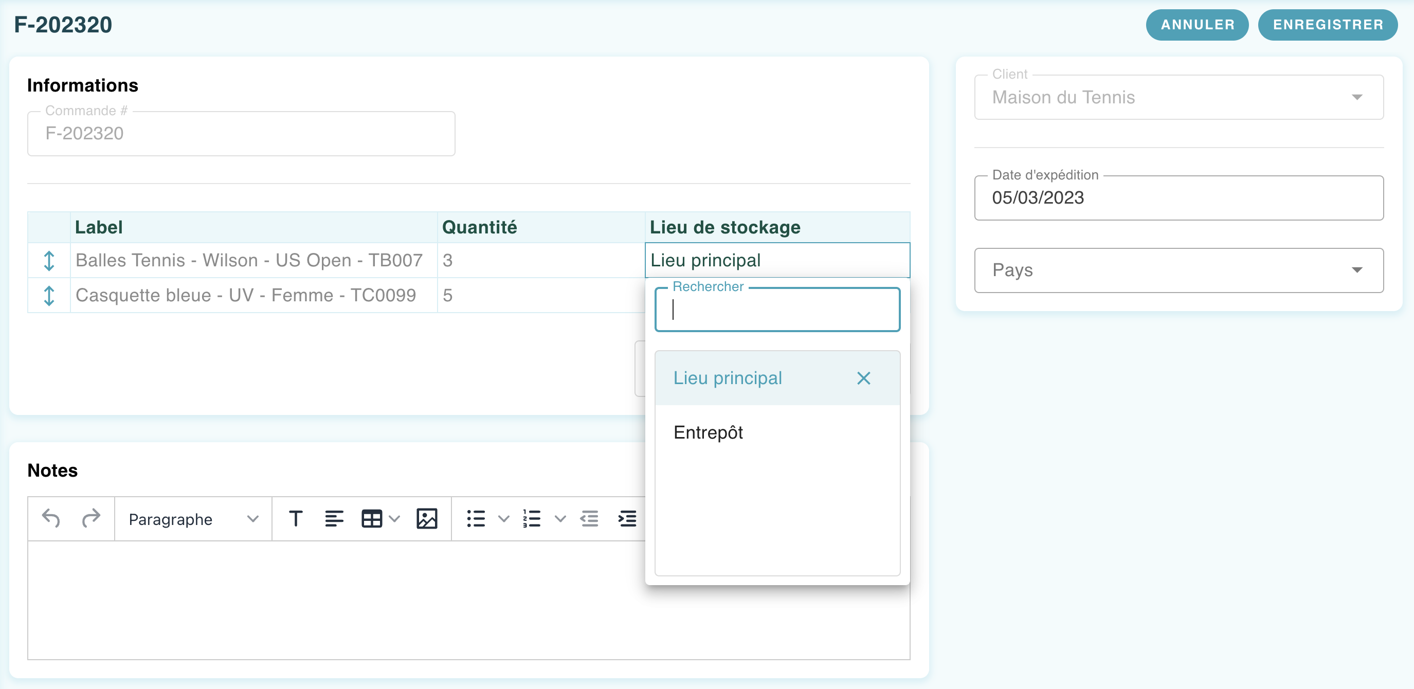Toggle the bulleted list icon
Image resolution: width=1414 pixels, height=689 pixels.
475,518
